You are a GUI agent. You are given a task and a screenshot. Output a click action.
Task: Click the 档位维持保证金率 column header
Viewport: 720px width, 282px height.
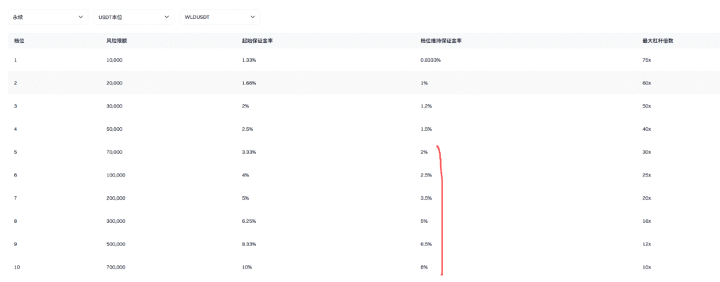(442, 41)
